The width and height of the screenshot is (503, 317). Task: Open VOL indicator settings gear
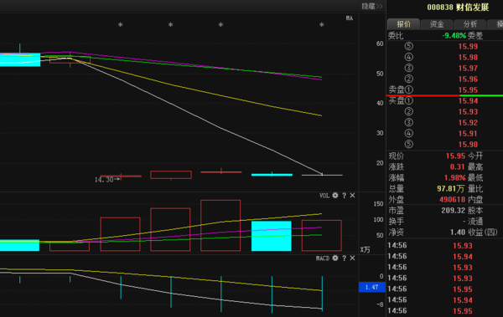pyautogui.click(x=335, y=196)
